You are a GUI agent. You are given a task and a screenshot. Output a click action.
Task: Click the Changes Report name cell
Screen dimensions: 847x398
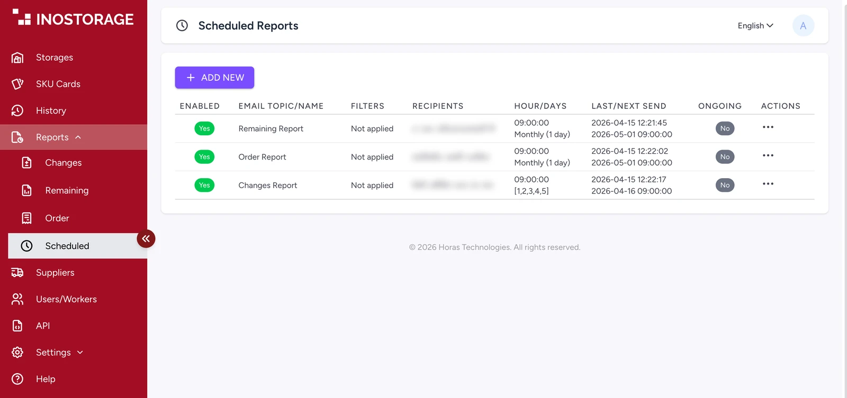coord(268,185)
